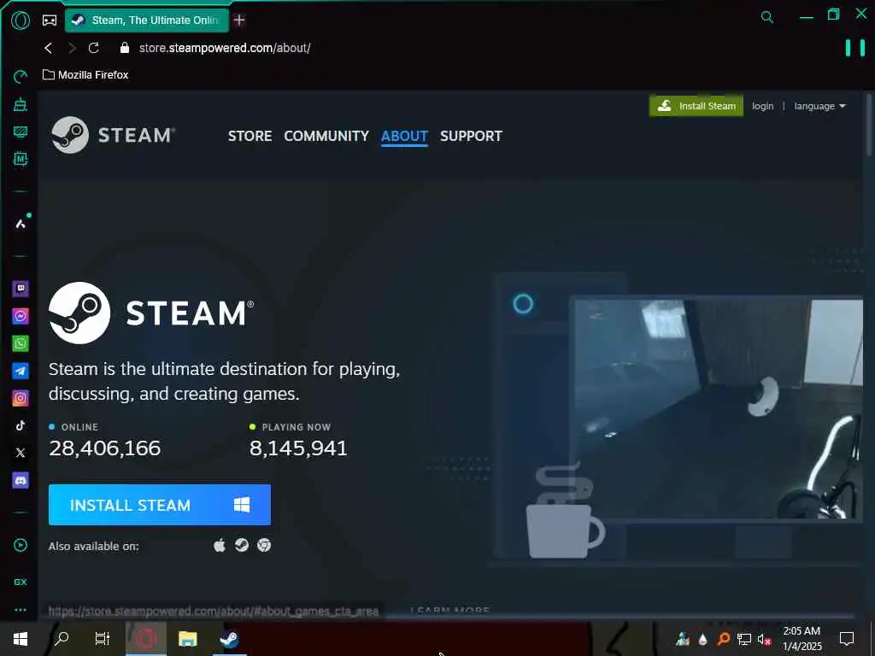Click the Portal game video preview

719,409
